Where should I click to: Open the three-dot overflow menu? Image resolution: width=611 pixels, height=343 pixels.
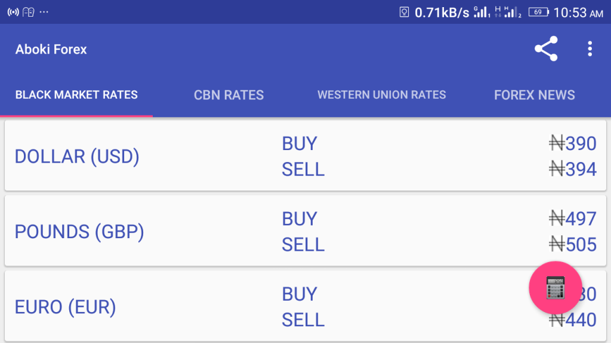[x=590, y=49]
